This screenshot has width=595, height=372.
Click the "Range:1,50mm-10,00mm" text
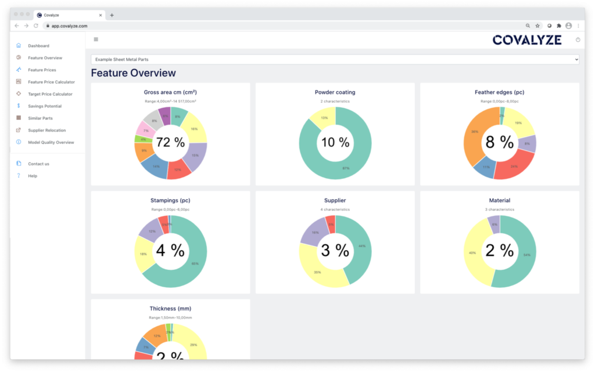click(170, 318)
